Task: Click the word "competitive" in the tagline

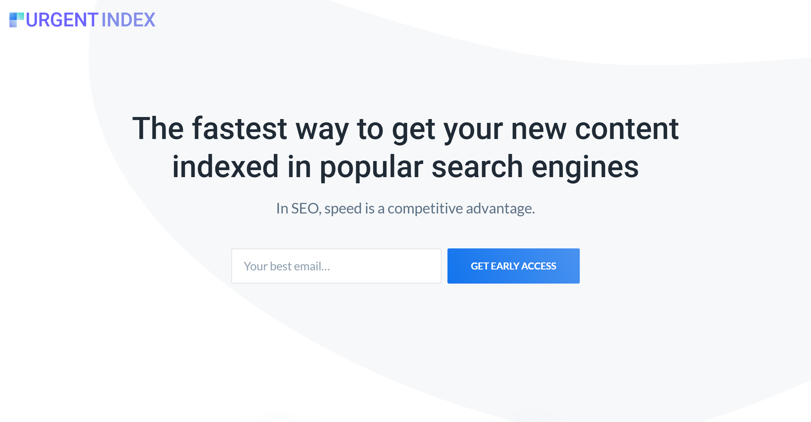Action: click(425, 208)
